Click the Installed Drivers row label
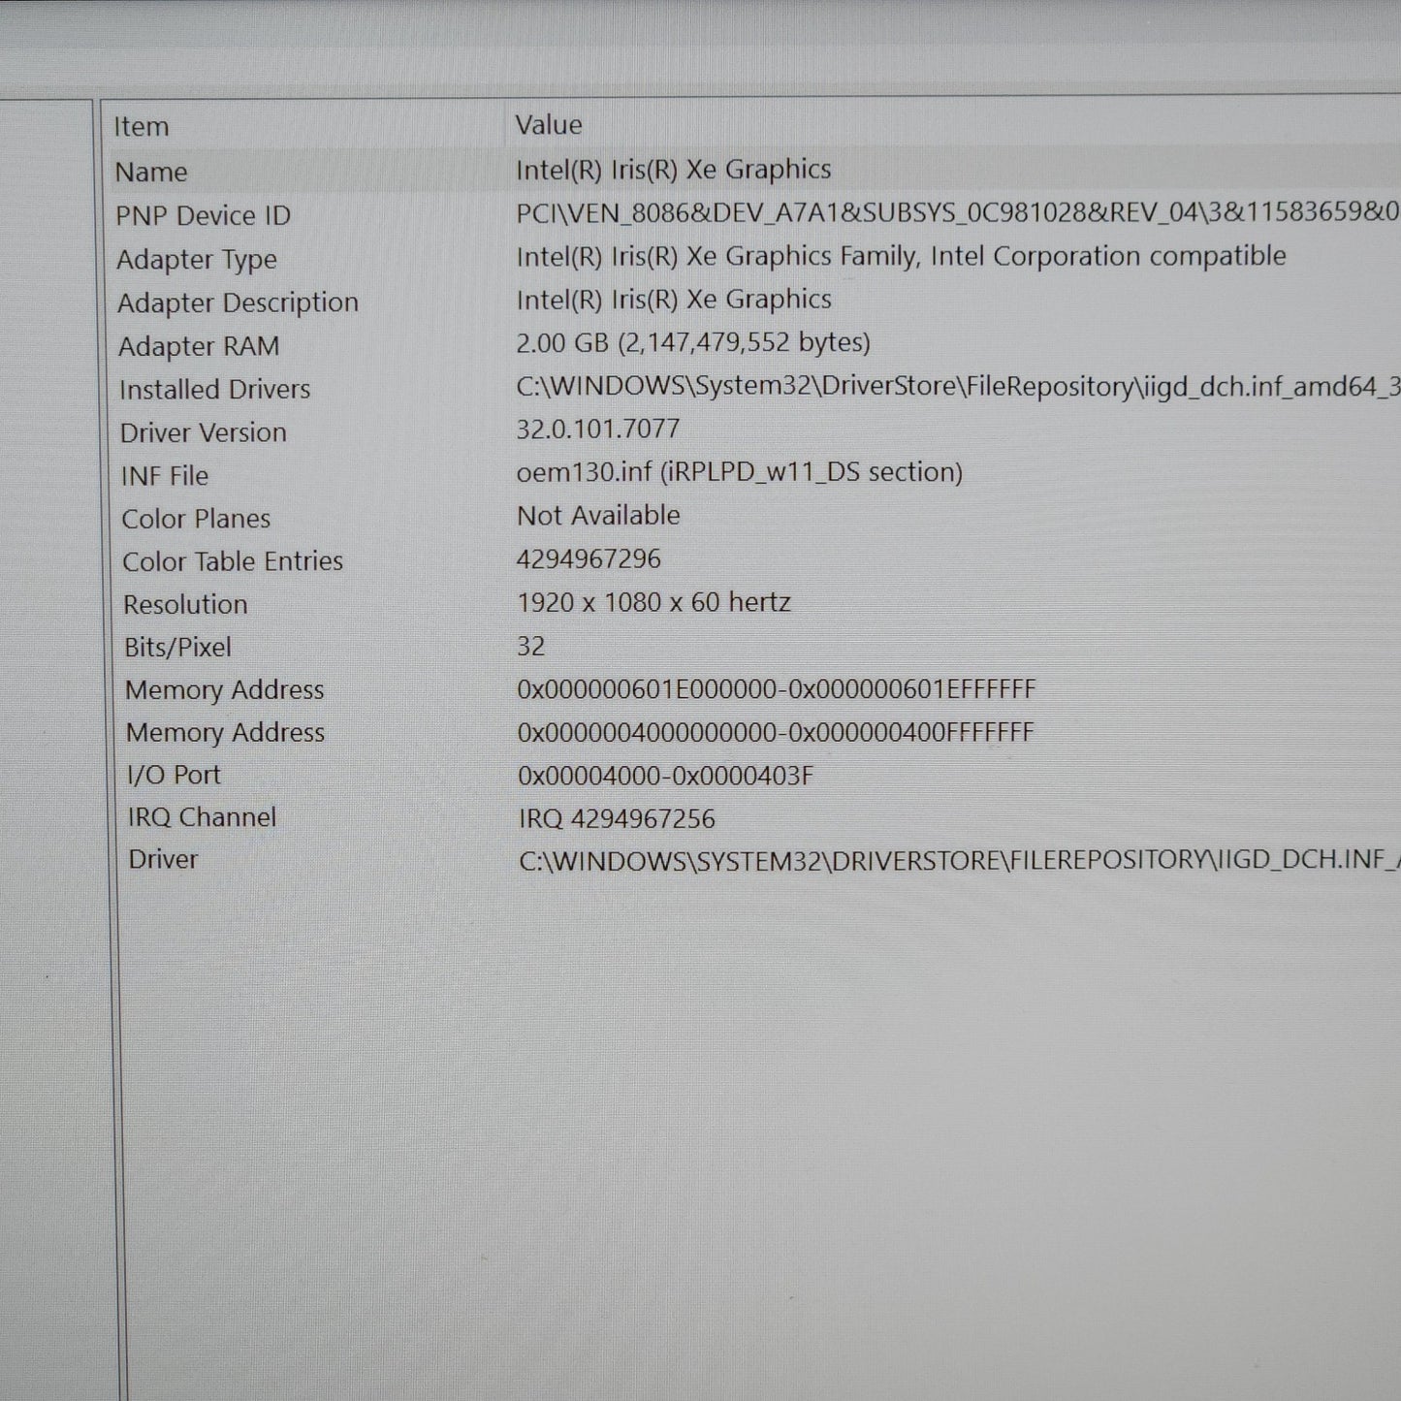The image size is (1401, 1401). [214, 389]
